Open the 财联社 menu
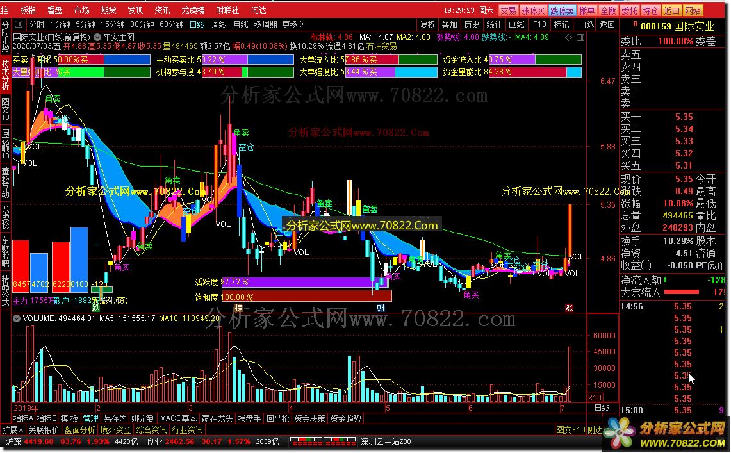 point(227,10)
